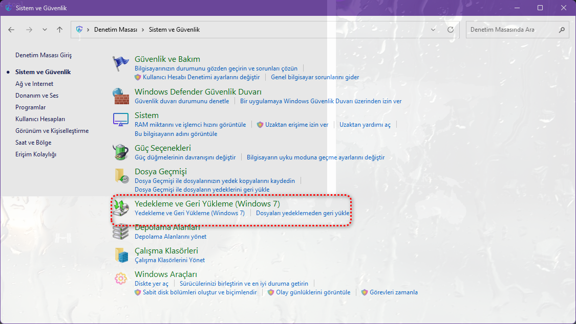Click the title bar Sistem ve Güvenlik icon
Viewport: 576px width, 324px height.
[x=9, y=8]
